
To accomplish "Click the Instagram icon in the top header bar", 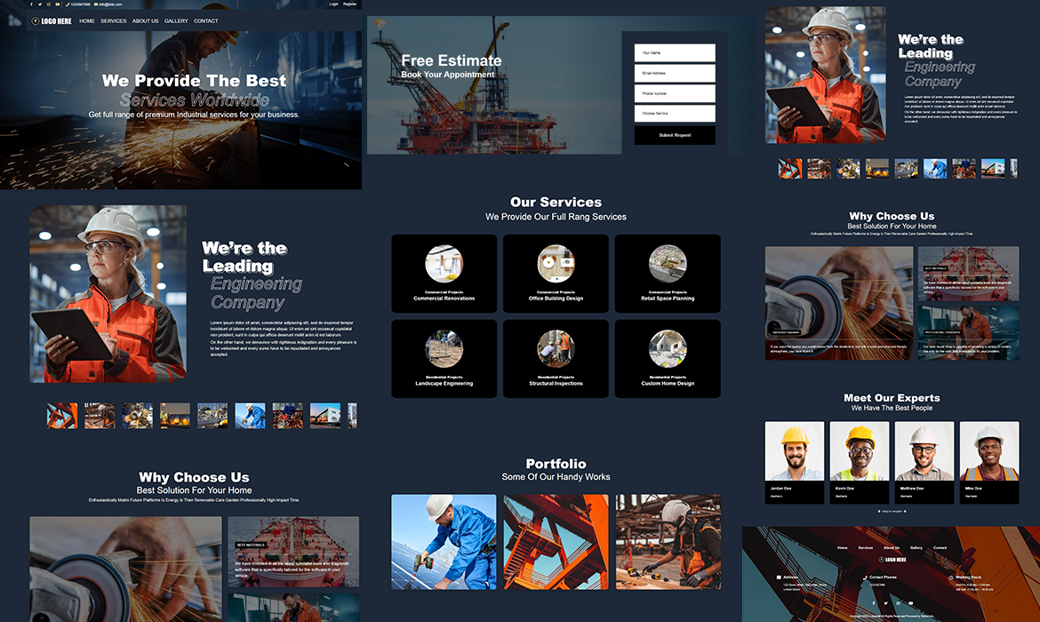I will pos(49,4).
